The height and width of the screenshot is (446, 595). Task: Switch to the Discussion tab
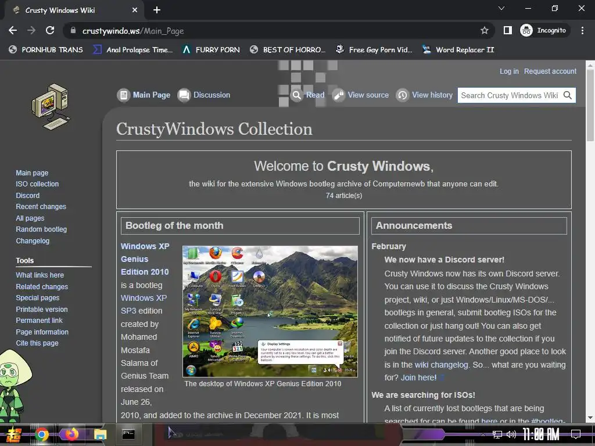click(x=212, y=95)
